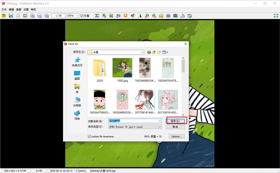Image resolution: width=280 pixels, height=173 pixels.
Task: Click the Zoom In plus icon
Action: click(x=32, y=16)
